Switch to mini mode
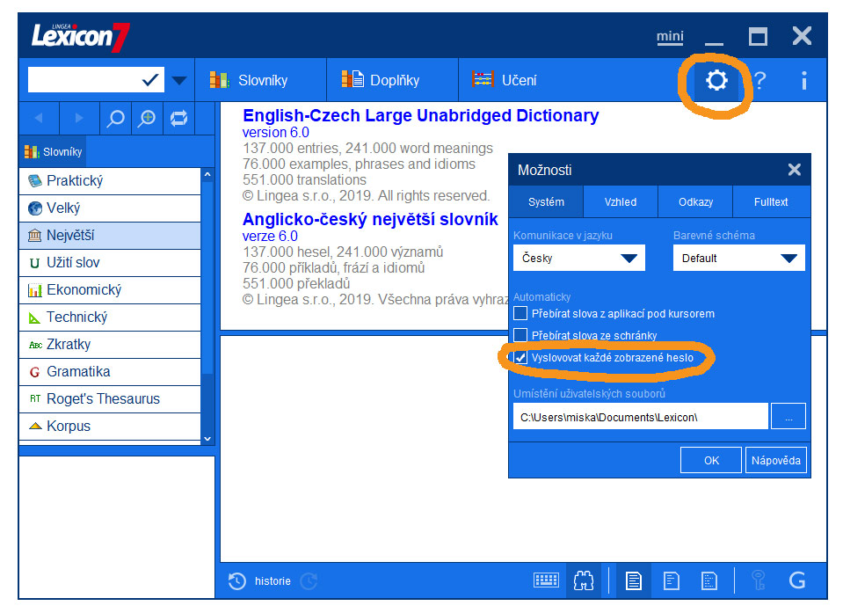The image size is (843, 613). point(670,37)
